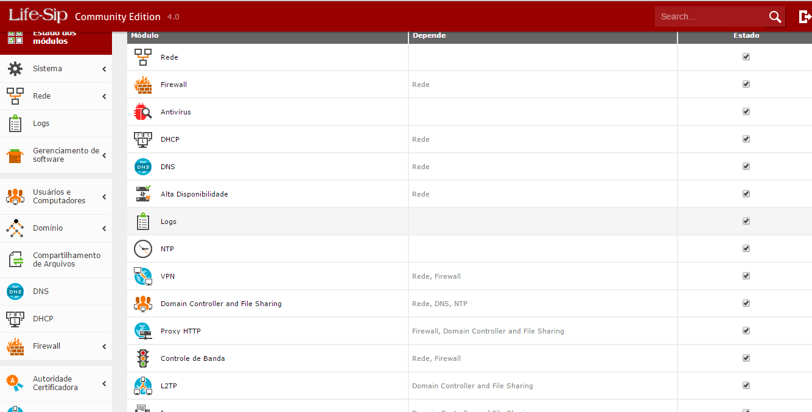
Task: Toggle the Proxy HTTP state checkbox
Action: 746,330
